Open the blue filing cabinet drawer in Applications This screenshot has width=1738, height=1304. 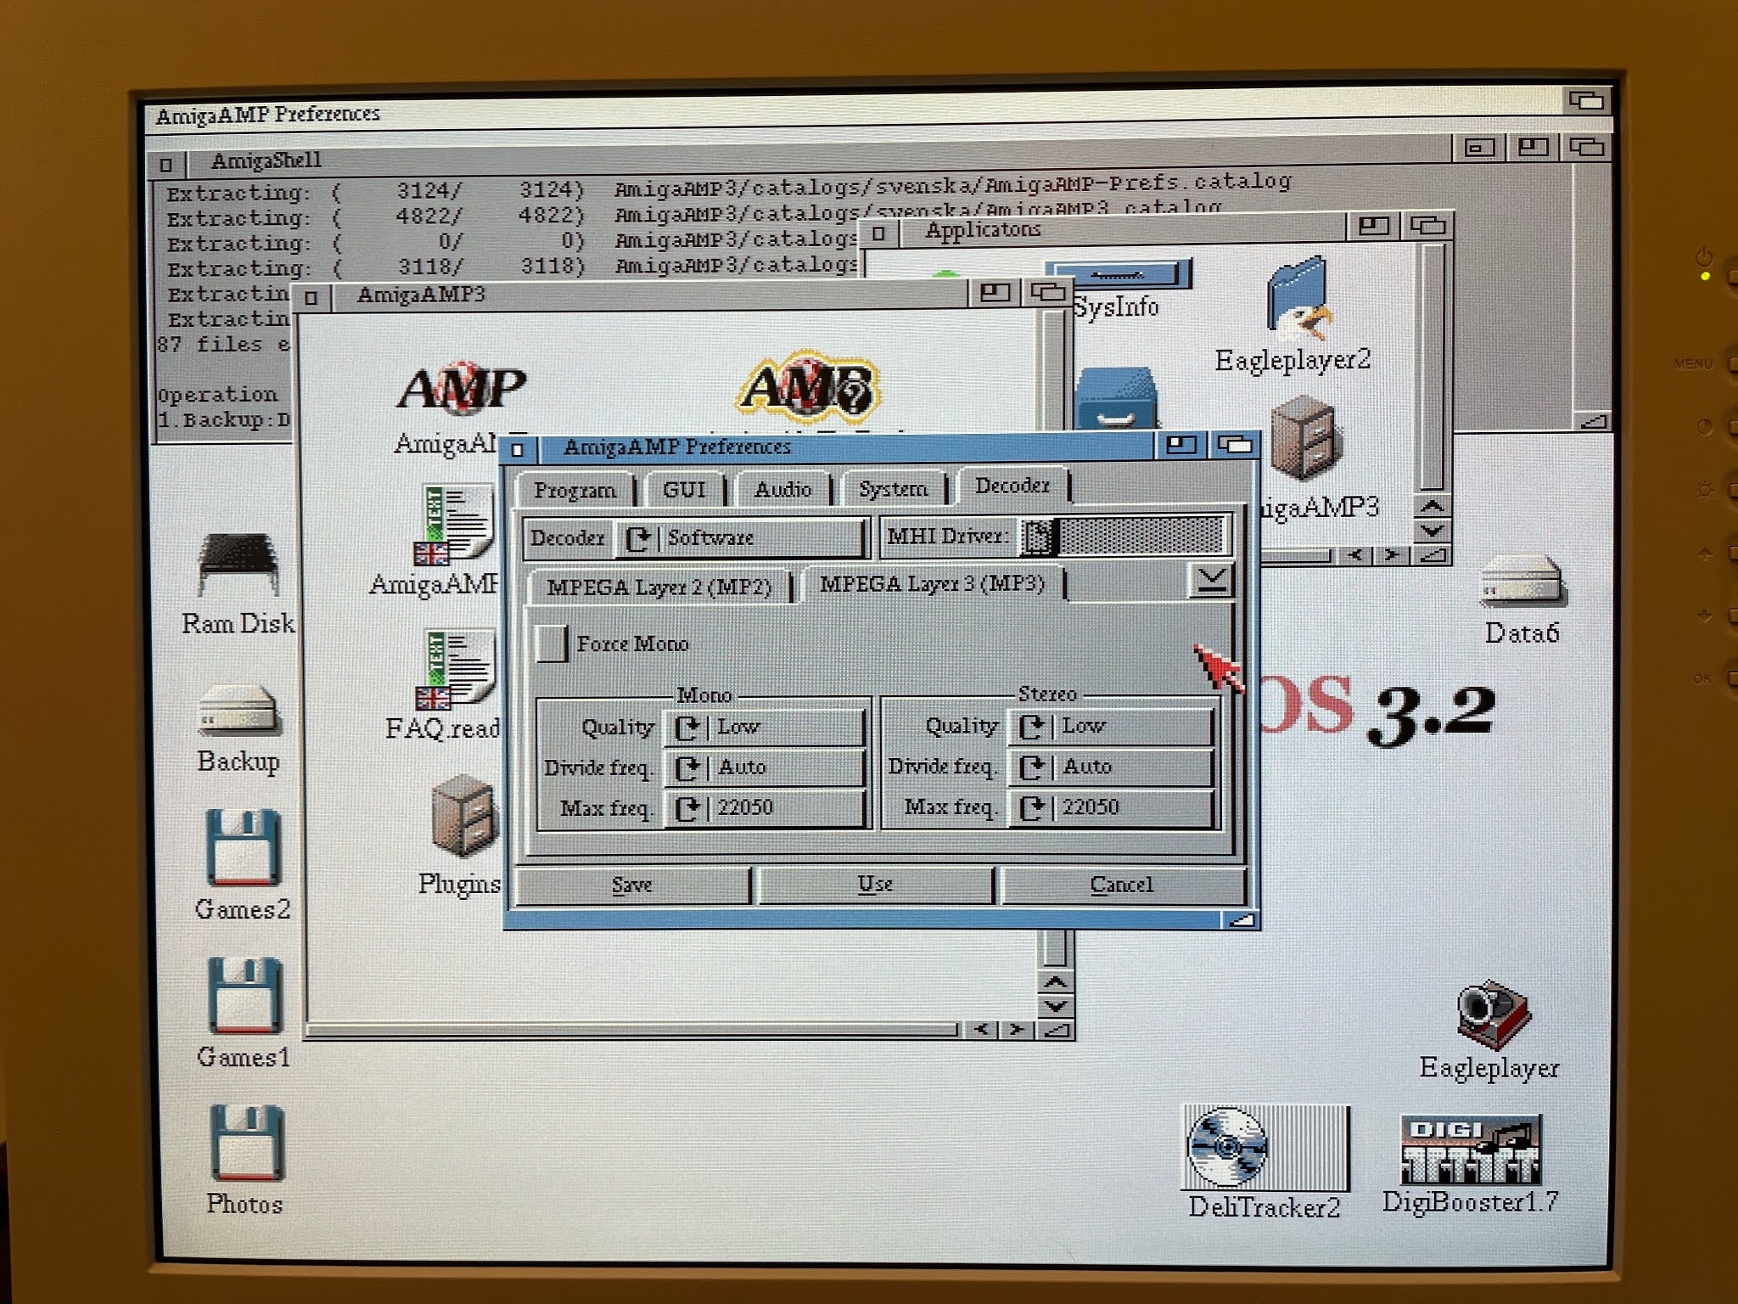[x=1115, y=399]
